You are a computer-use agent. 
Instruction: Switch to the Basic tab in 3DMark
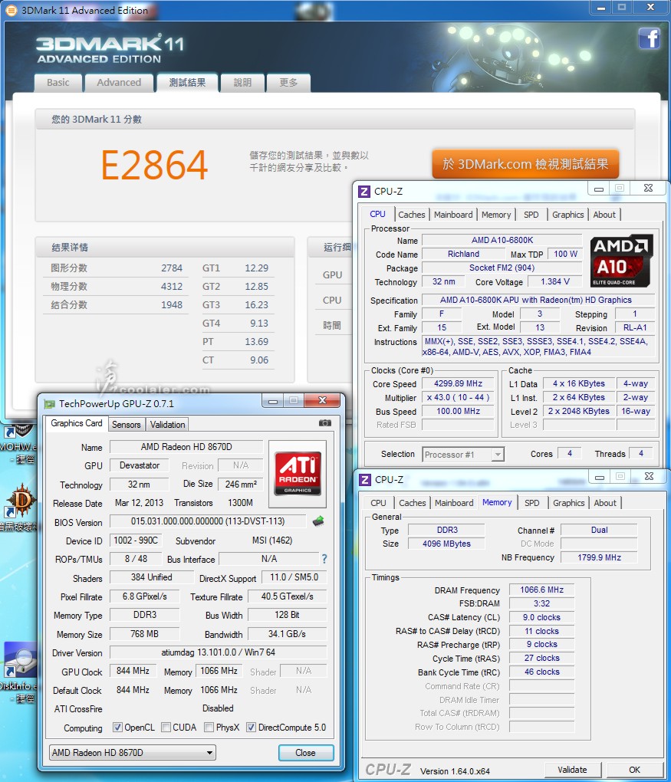(x=58, y=83)
